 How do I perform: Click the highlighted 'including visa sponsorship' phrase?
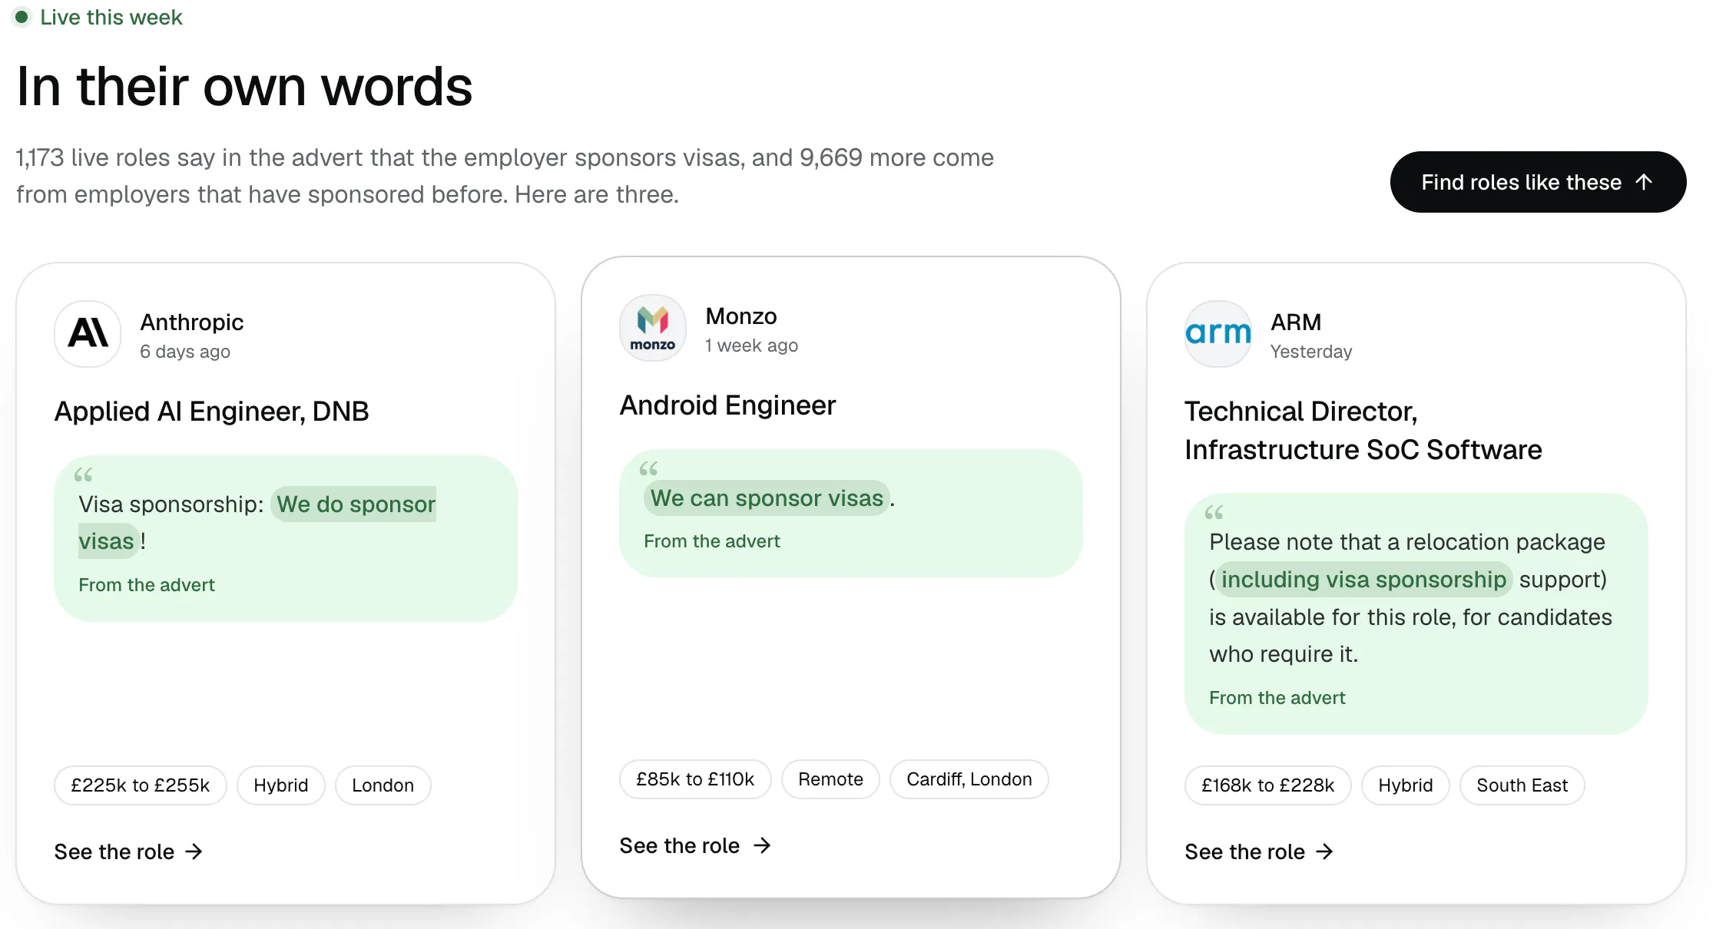1363,580
